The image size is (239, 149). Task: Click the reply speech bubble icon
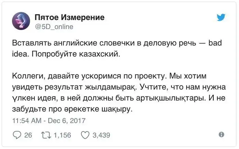click(17, 135)
